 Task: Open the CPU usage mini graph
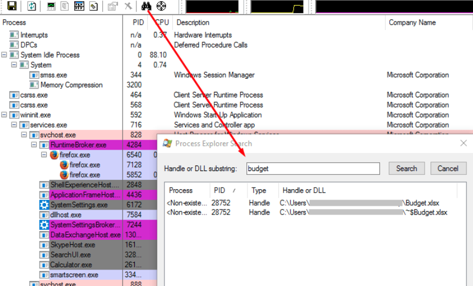[x=212, y=7]
